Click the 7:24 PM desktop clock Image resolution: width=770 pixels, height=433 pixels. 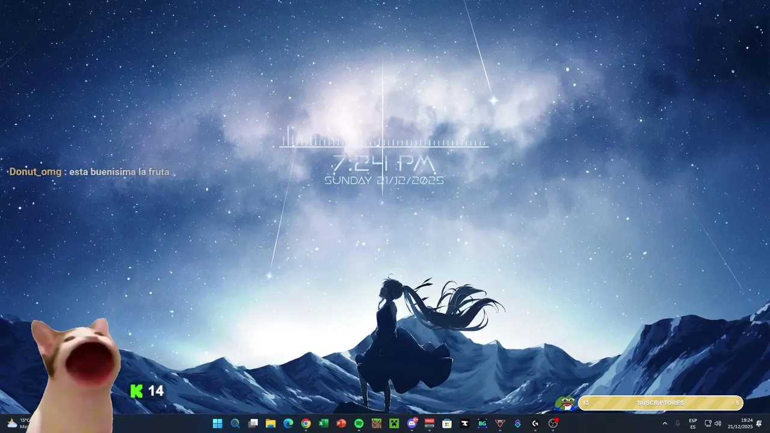384,164
